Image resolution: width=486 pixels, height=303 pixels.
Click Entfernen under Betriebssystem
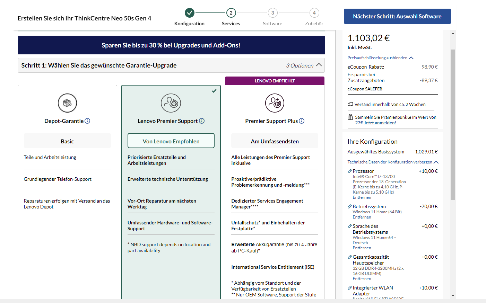(x=362, y=217)
